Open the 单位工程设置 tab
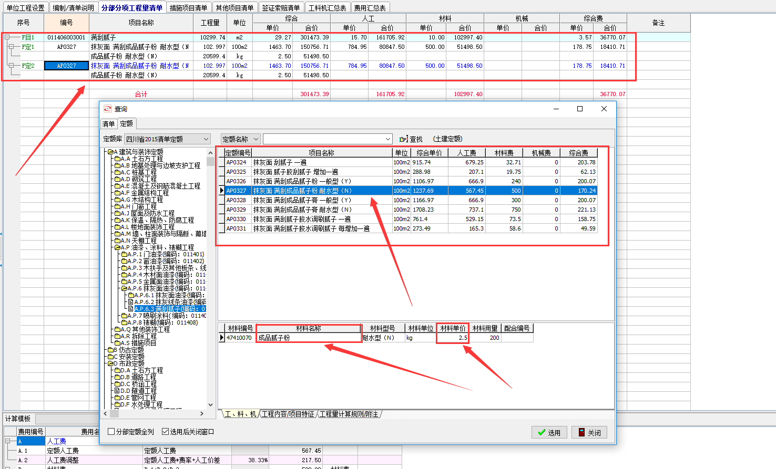The width and height of the screenshot is (776, 469). coord(26,8)
